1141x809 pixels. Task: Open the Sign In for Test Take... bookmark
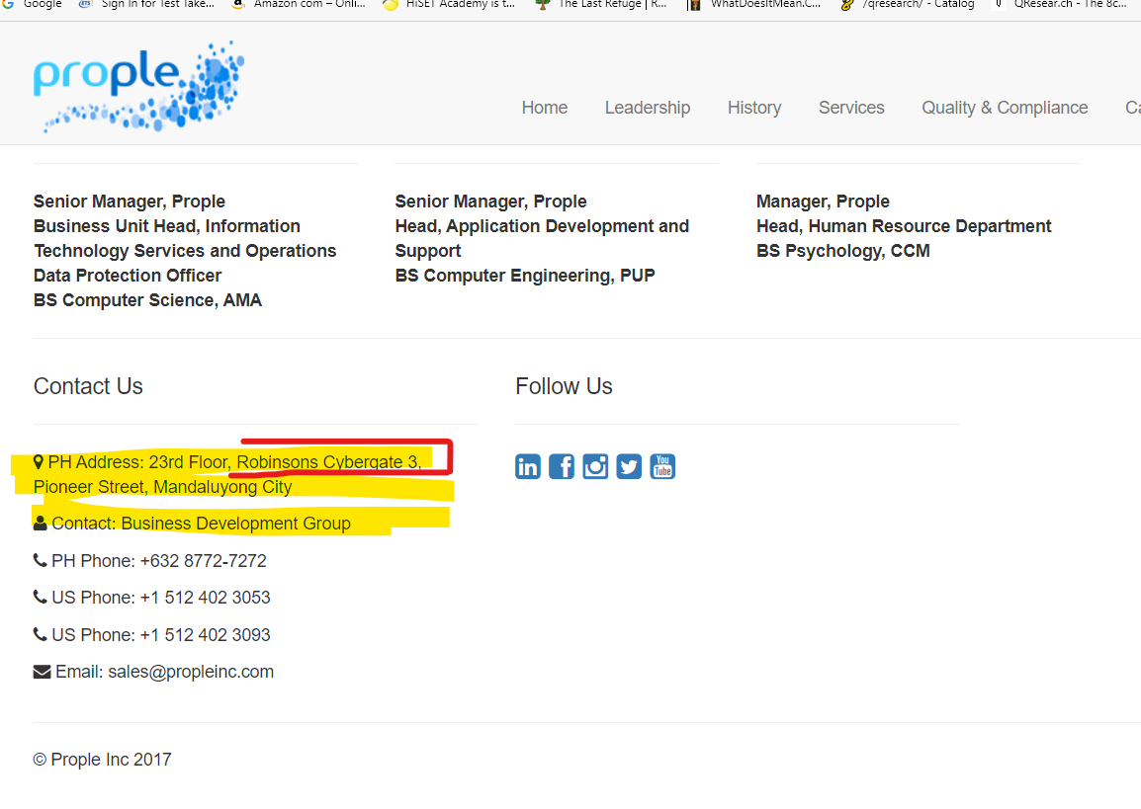[146, 4]
